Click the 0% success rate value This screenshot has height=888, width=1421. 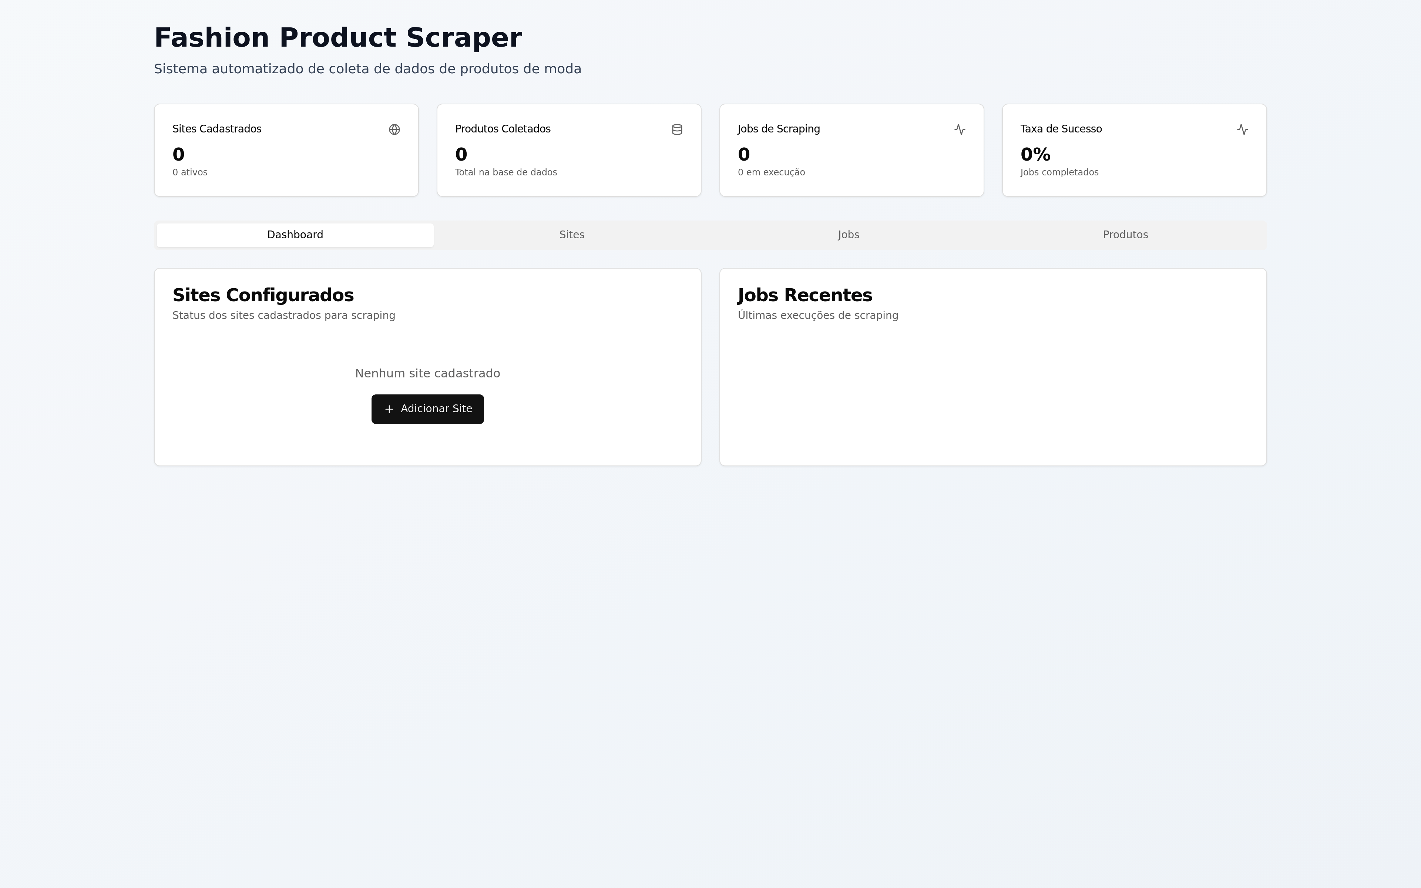tap(1035, 154)
